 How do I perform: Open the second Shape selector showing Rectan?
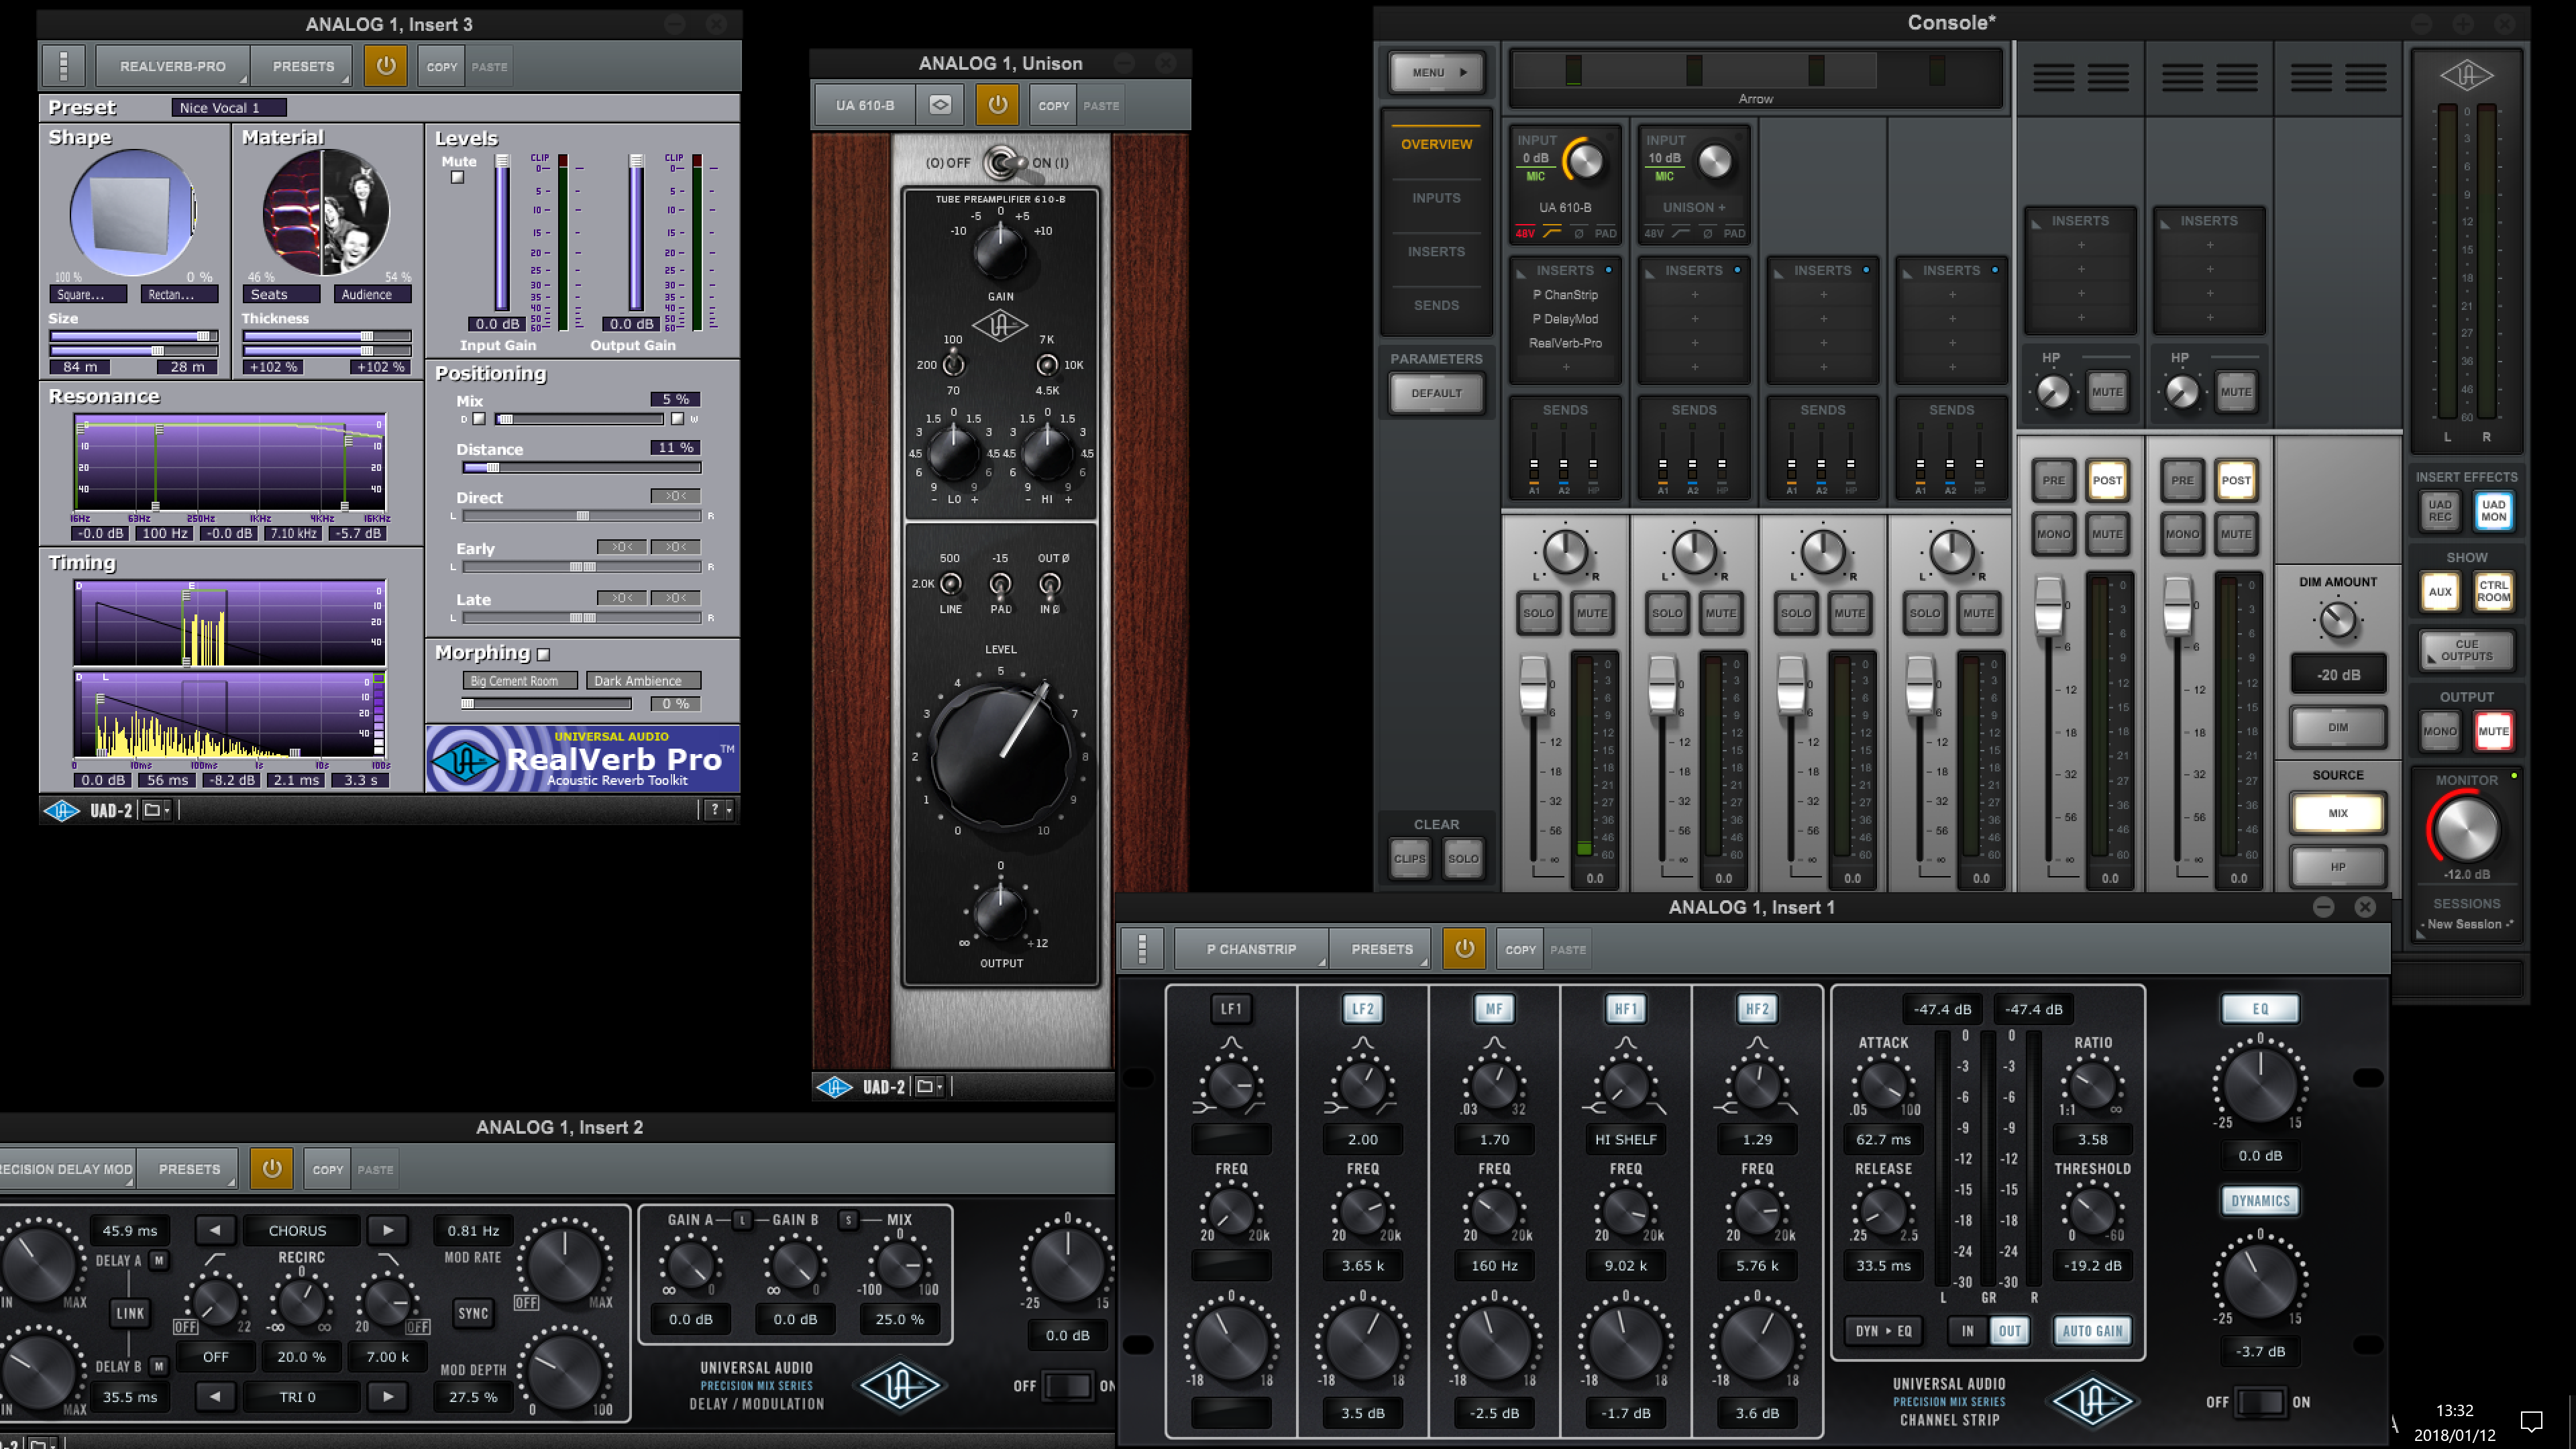[180, 294]
